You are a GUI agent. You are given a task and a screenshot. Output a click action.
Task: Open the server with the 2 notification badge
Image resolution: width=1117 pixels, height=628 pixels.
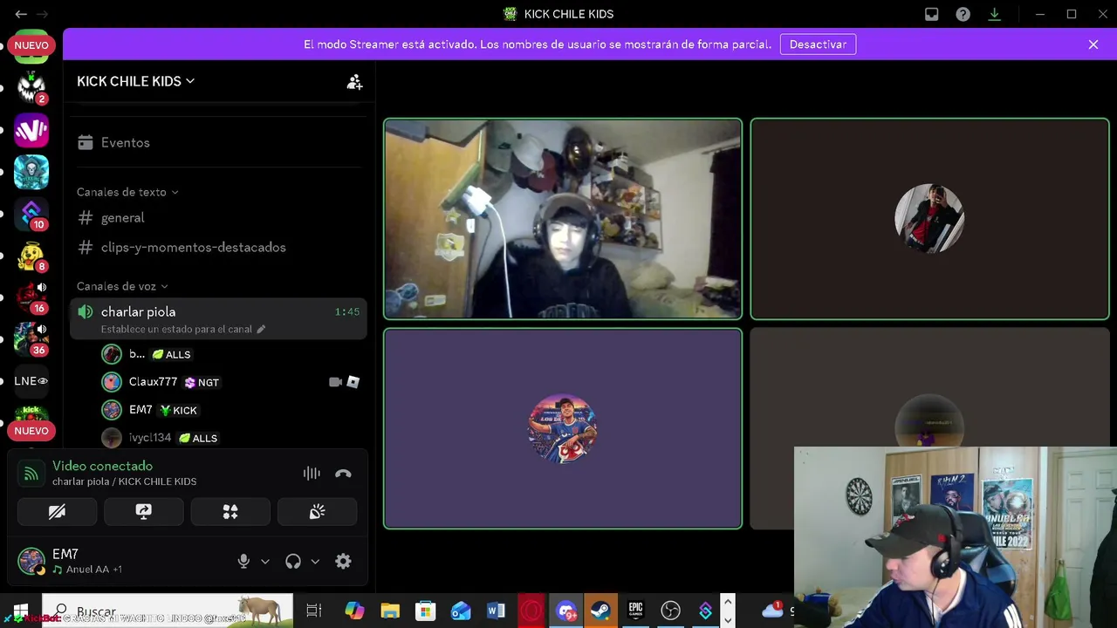(31, 87)
